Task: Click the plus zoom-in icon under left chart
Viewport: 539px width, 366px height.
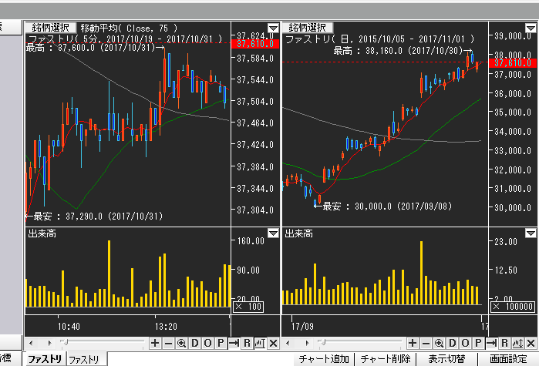Action: [155, 343]
